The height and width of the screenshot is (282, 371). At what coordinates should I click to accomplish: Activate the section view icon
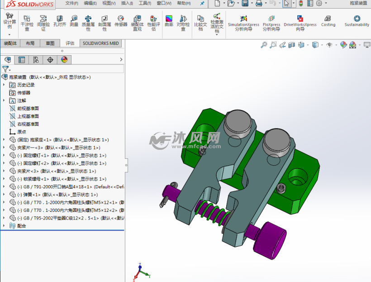[292, 45]
